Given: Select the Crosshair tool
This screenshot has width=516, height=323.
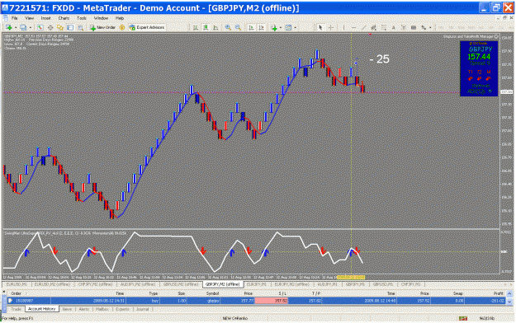Looking at the screenshot, I should pyautogui.click(x=331, y=27).
